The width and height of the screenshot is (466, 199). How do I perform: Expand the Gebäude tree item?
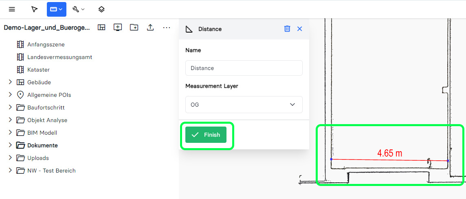pyautogui.click(x=10, y=82)
